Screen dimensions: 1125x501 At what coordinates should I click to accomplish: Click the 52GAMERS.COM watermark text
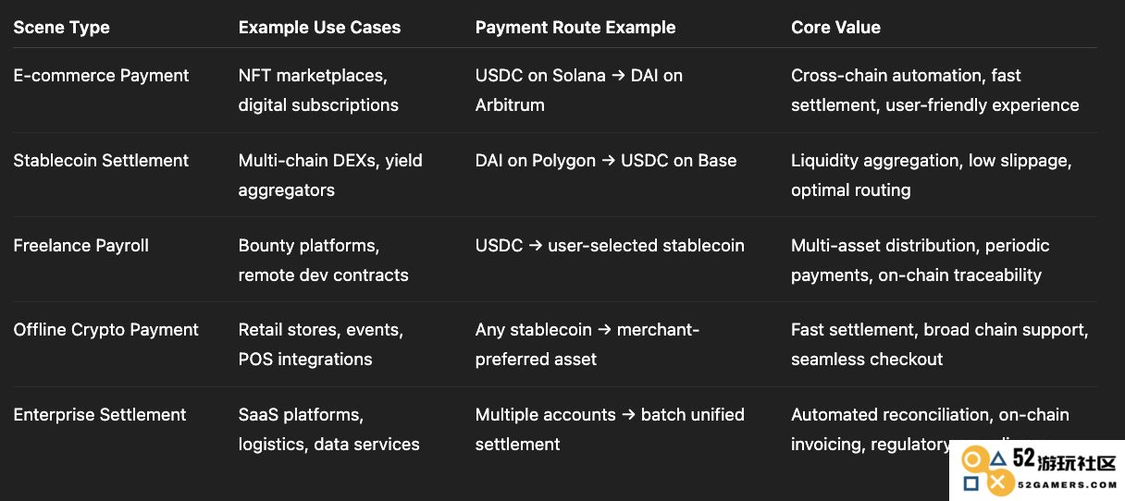point(1067,483)
